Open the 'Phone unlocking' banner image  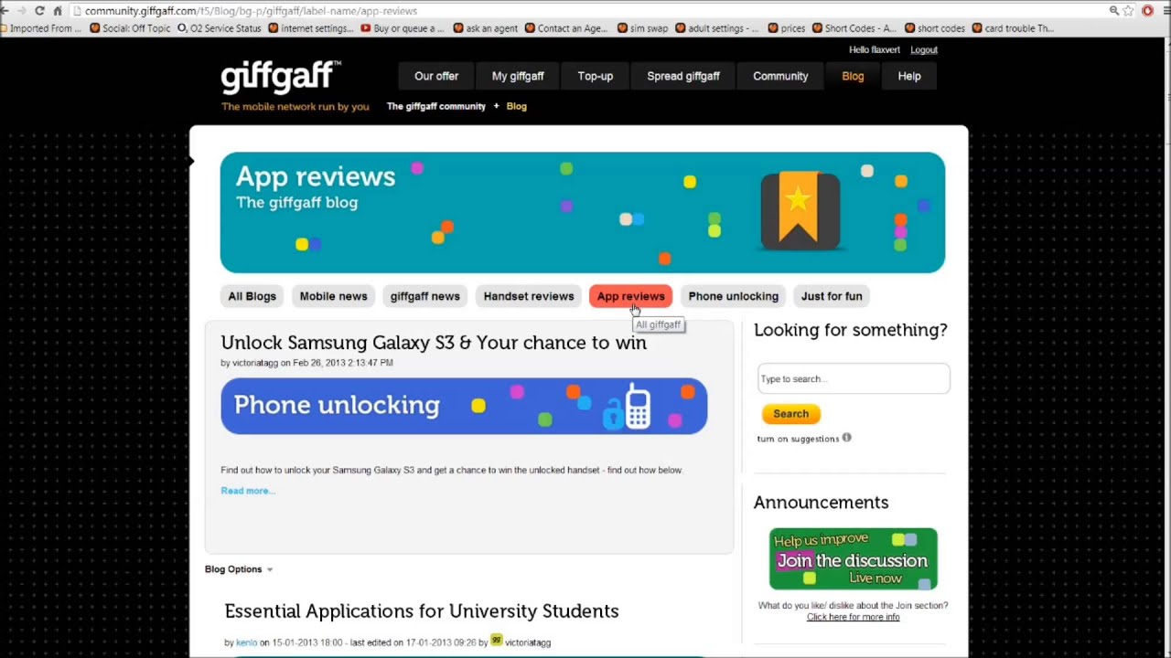pos(464,406)
